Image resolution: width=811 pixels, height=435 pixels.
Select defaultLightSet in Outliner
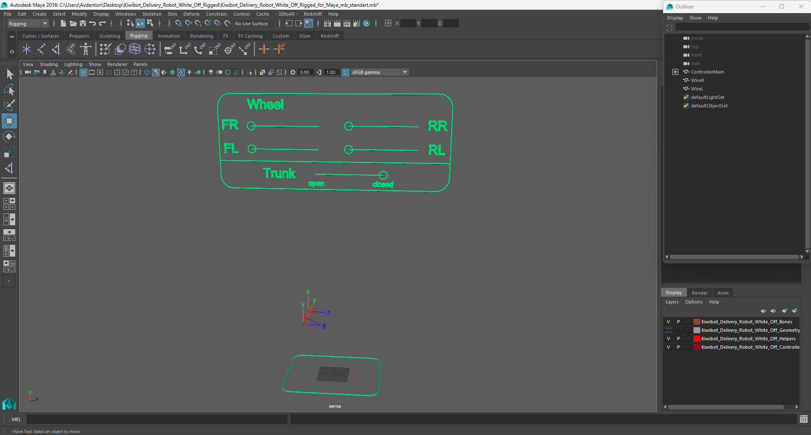click(x=707, y=97)
